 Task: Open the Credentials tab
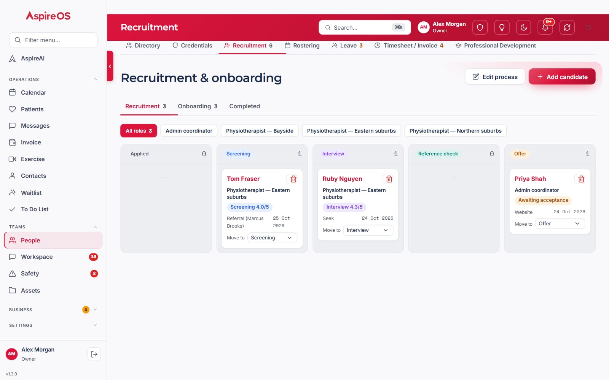192,46
